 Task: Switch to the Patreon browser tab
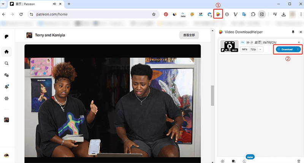tap(36, 4)
